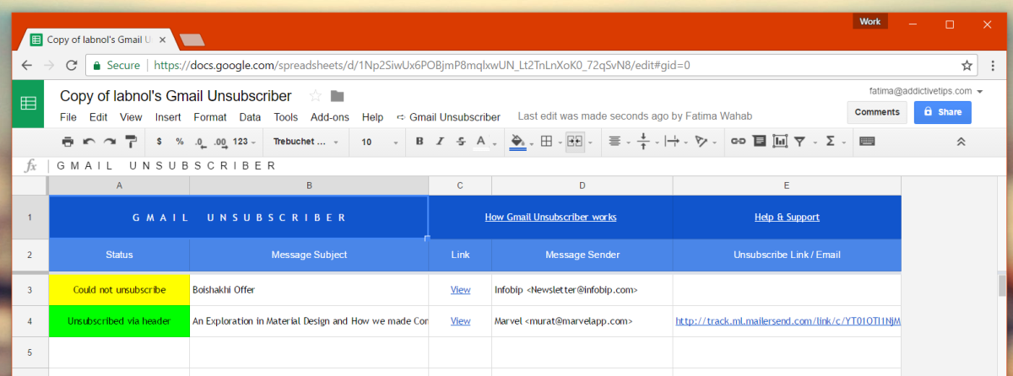
Task: Open the Tools menu
Action: pyautogui.click(x=286, y=117)
